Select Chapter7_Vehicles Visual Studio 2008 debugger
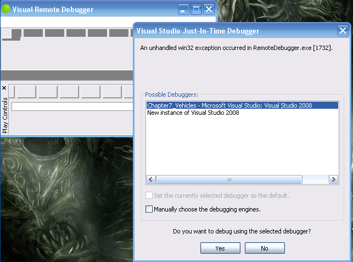The image size is (353, 262). pyautogui.click(x=229, y=105)
